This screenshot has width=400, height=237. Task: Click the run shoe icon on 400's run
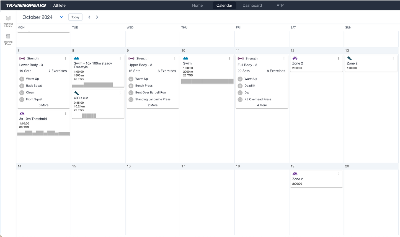click(x=77, y=93)
